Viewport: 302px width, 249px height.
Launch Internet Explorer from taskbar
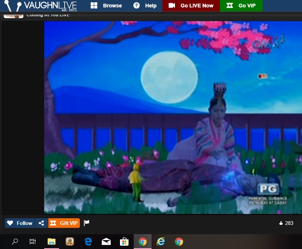[161, 242]
